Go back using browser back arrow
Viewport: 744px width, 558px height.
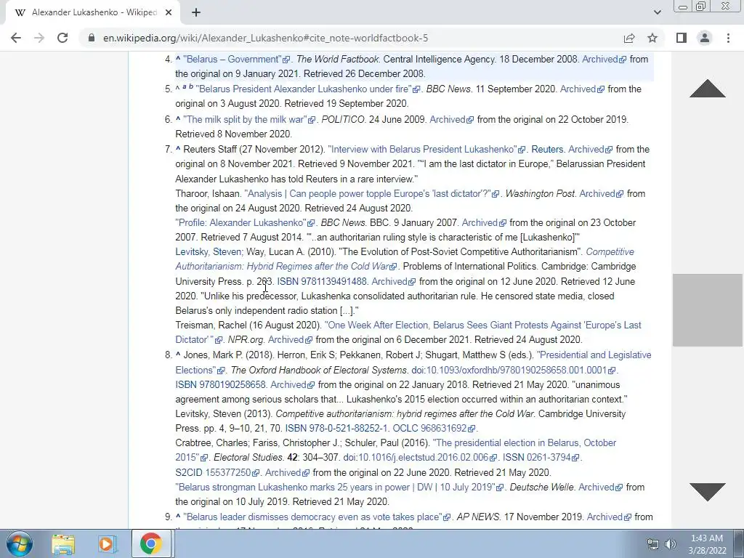tap(16, 38)
